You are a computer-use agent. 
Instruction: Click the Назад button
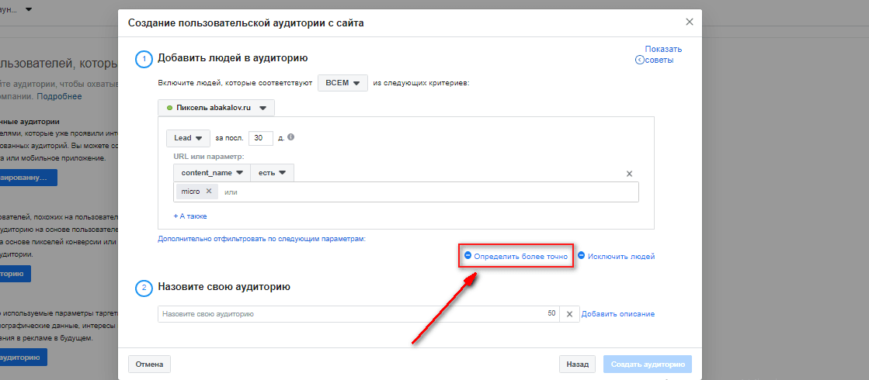pos(577,364)
